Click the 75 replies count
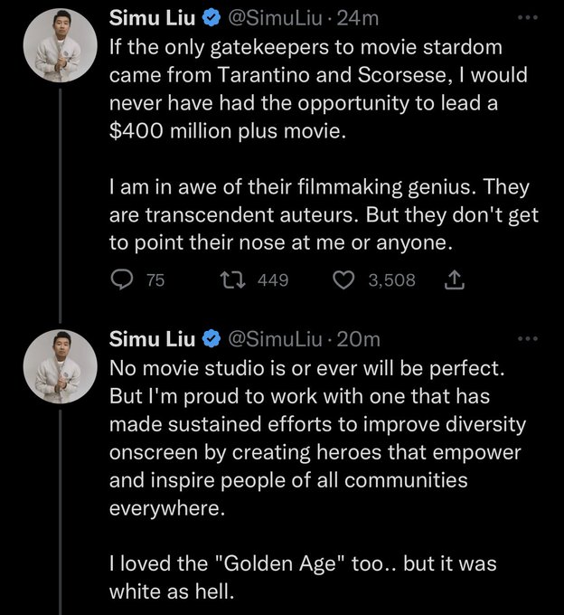 [x=155, y=281]
